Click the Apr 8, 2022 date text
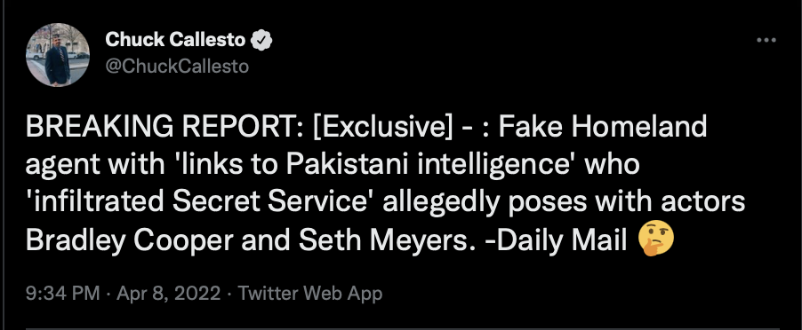This screenshot has width=802, height=330. pos(169,294)
